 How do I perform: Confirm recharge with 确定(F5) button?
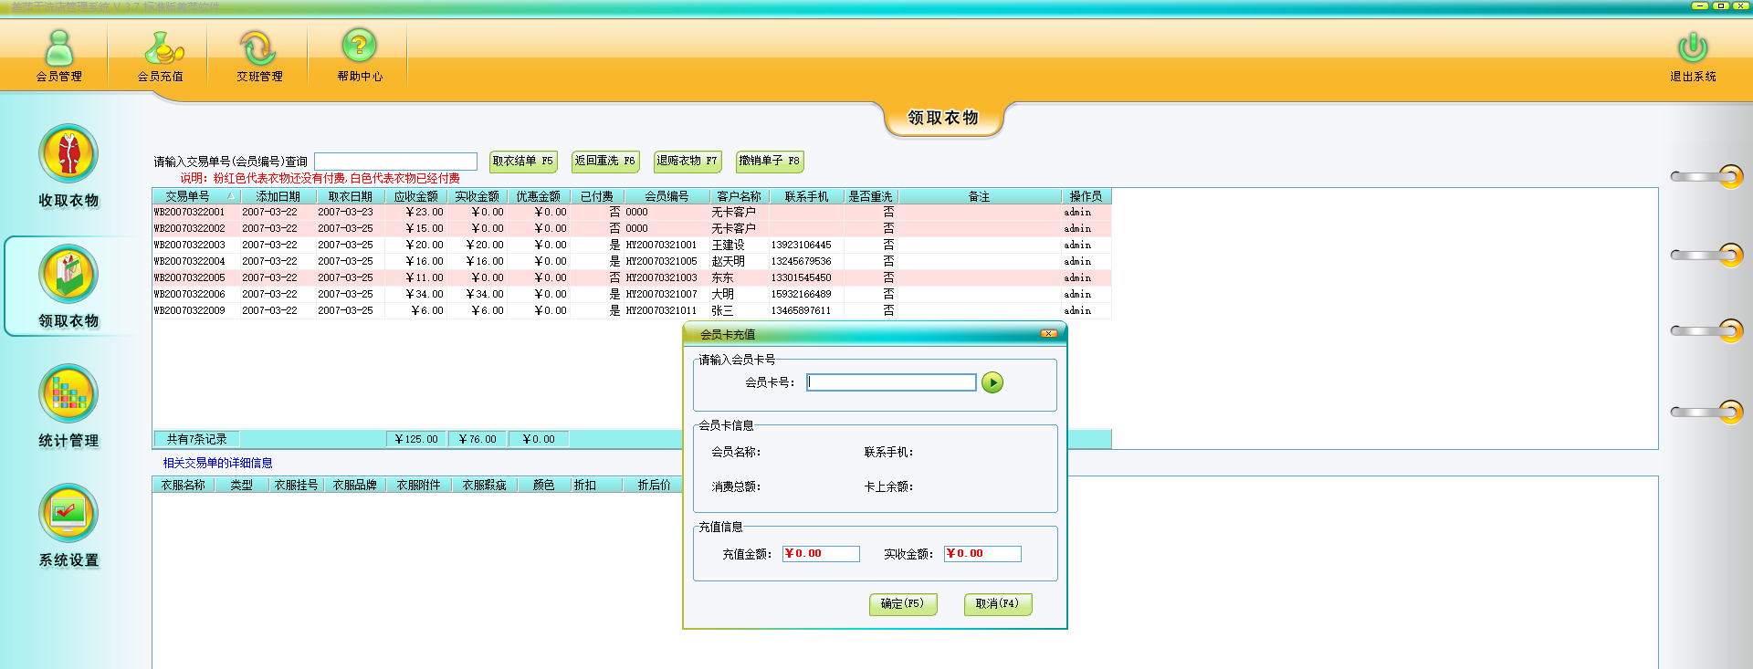coord(903,604)
